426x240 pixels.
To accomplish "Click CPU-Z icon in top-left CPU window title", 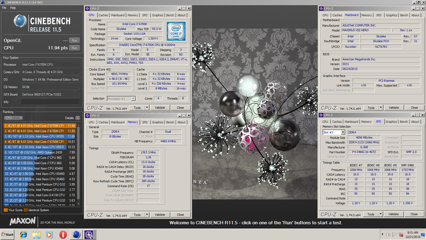I will (x=87, y=9).
